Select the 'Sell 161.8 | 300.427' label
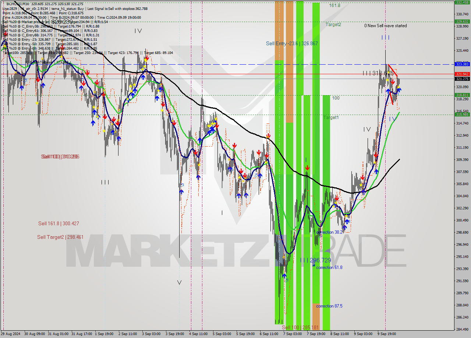 [59, 223]
